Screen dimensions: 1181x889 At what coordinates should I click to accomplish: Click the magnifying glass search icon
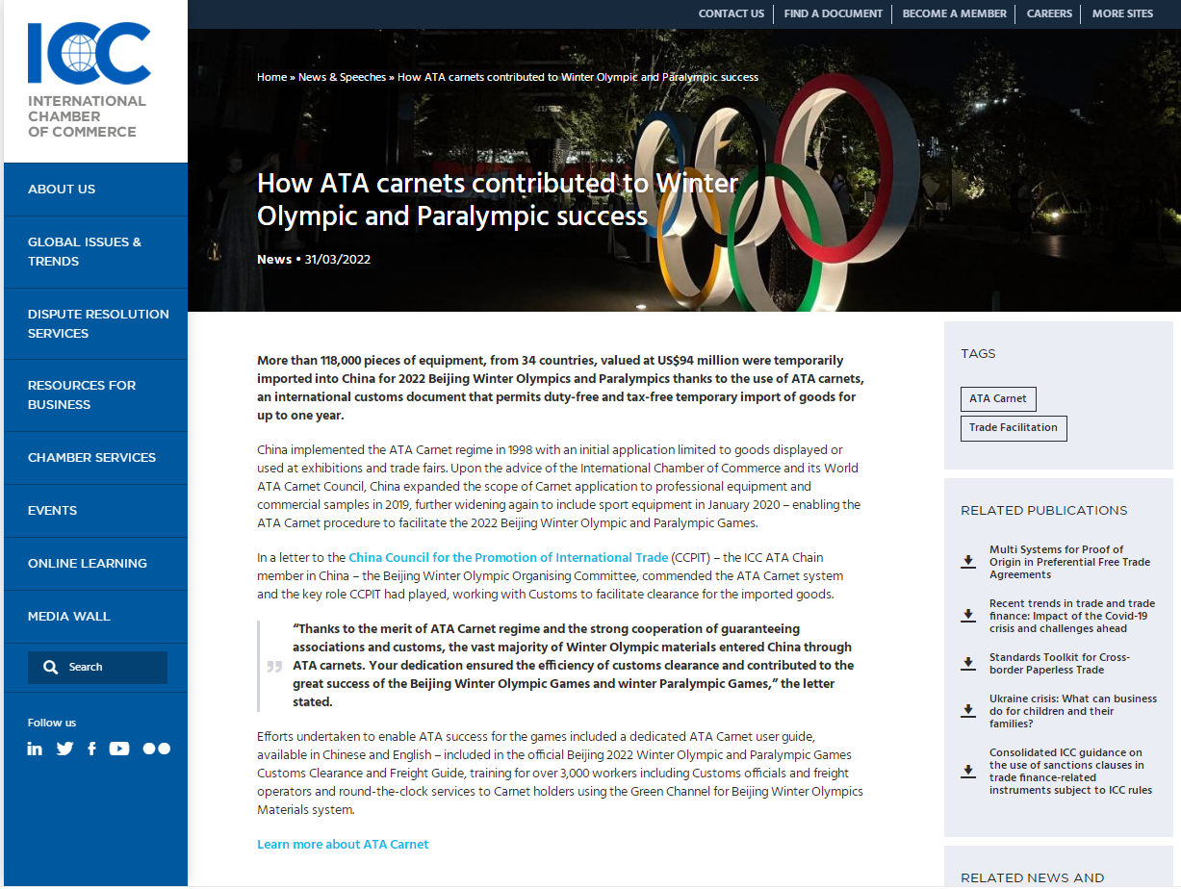coord(50,667)
